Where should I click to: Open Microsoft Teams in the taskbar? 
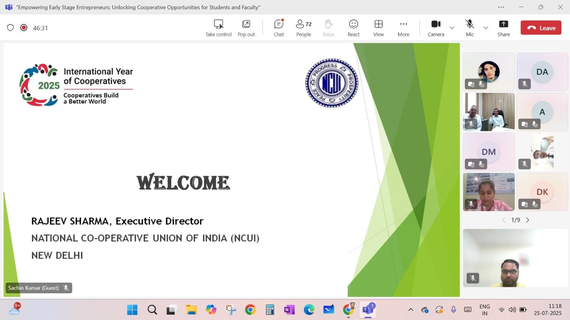pos(368,310)
